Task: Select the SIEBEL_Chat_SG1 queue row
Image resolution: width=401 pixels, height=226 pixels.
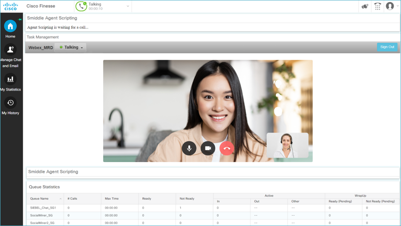Action: (213, 208)
